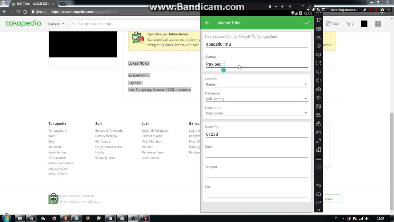The height and width of the screenshot is (222, 394).
Task: Open the Provinsi dropdown showing Banten
Action: [257, 84]
